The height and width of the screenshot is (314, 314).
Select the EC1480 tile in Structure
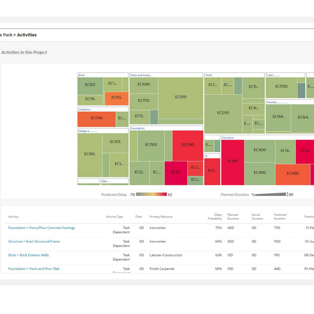[292, 174]
